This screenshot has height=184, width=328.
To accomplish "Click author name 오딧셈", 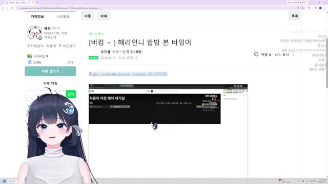I will (x=106, y=52).
